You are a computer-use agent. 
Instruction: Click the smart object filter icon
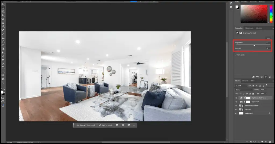coord(263,86)
